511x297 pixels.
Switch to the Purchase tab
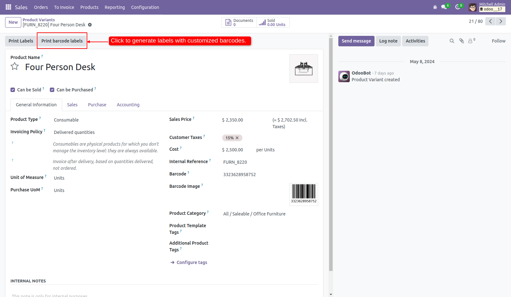tap(97, 105)
